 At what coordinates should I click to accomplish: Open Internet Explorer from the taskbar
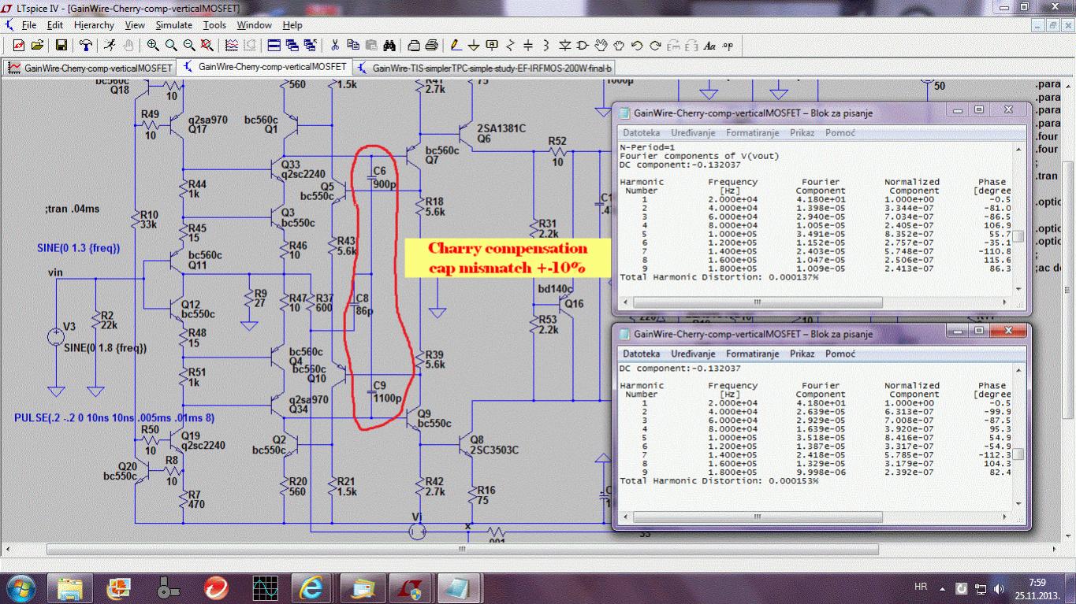tap(313, 587)
